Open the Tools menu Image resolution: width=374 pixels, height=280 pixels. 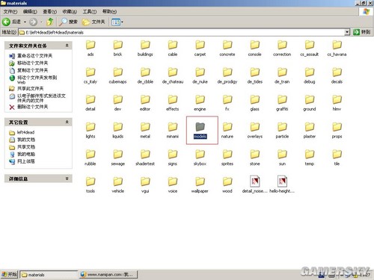[x=90, y=12]
